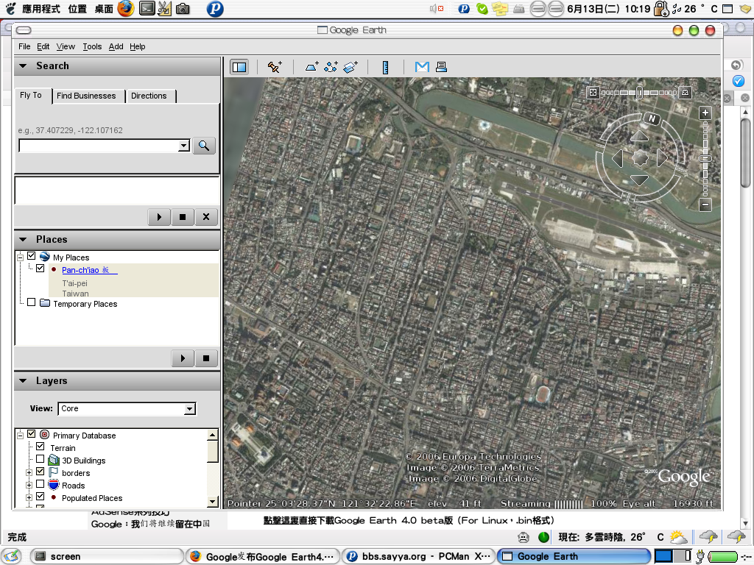The height and width of the screenshot is (565, 754).
Task: Zoom out with the minus button
Action: [705, 205]
